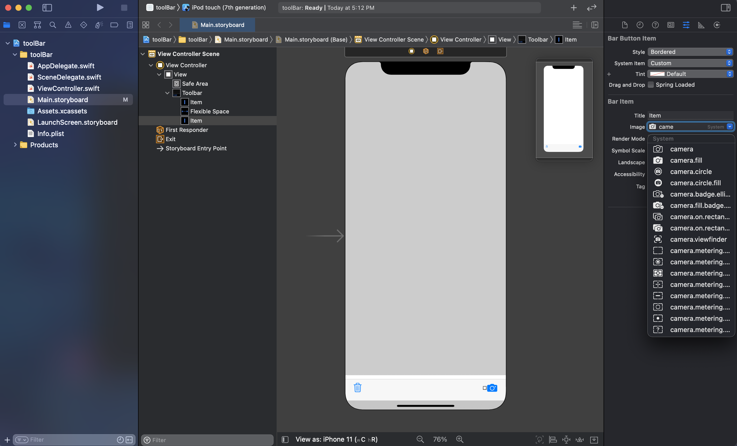Select camera.fill from the image list

pos(686,160)
